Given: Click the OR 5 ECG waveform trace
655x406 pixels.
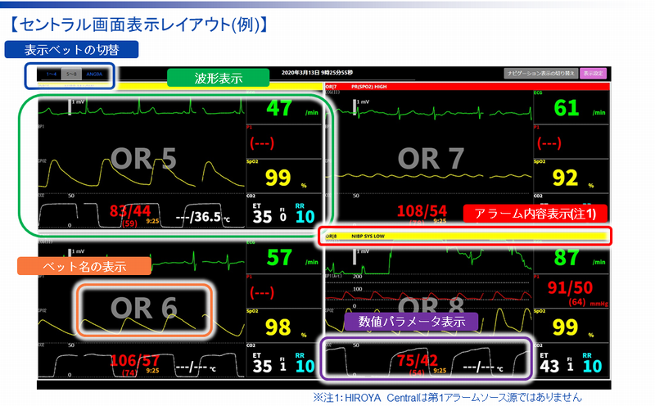Looking at the screenshot, I should tap(139, 106).
